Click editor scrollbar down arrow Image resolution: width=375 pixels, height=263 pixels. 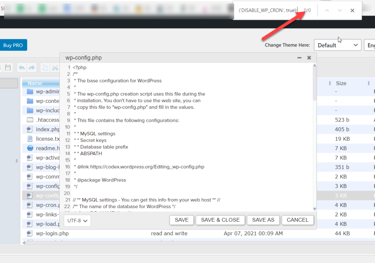click(315, 209)
